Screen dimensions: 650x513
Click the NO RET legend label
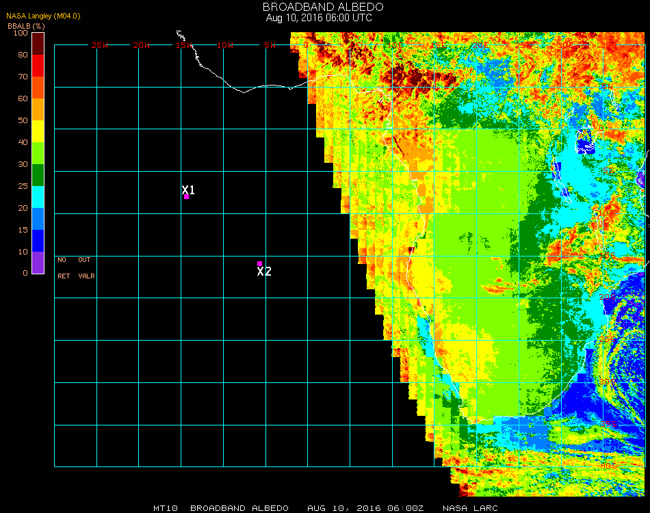[63, 268]
